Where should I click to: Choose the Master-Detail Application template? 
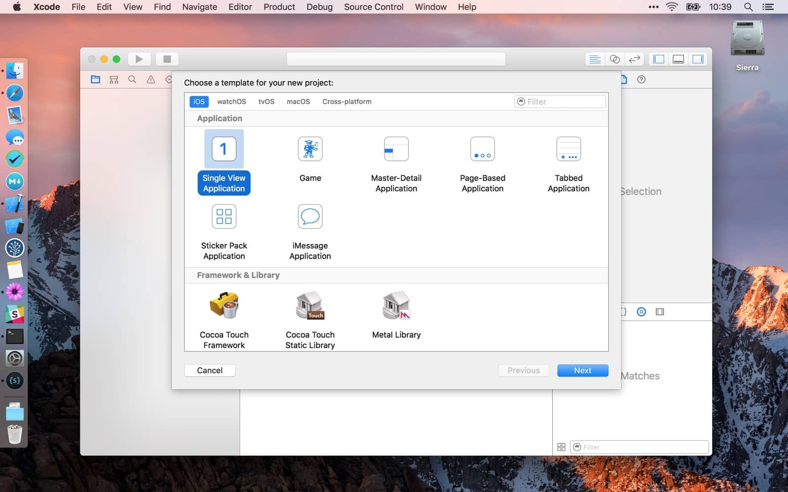pyautogui.click(x=396, y=149)
